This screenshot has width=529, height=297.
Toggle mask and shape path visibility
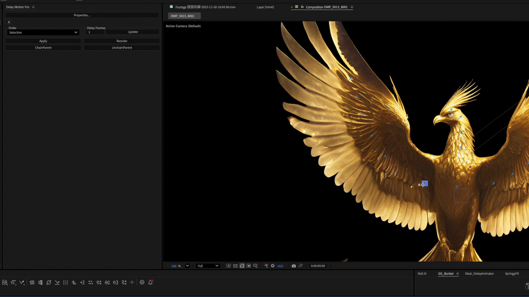242,266
